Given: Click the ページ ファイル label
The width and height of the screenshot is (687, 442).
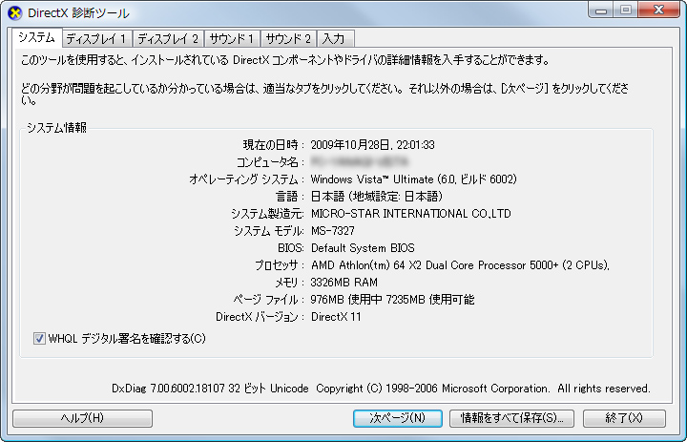Looking at the screenshot, I should pyautogui.click(x=268, y=300).
